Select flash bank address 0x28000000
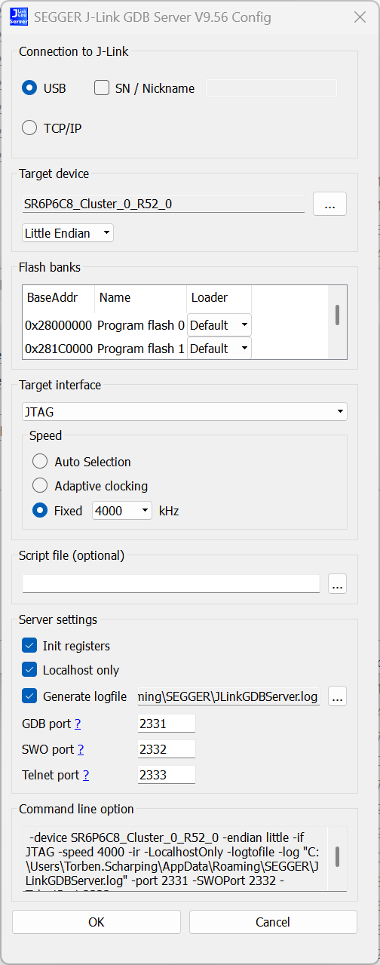Image resolution: width=380 pixels, height=965 pixels. point(59,325)
